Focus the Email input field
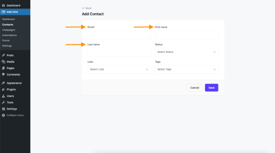275x153 pixels. coord(119,35)
